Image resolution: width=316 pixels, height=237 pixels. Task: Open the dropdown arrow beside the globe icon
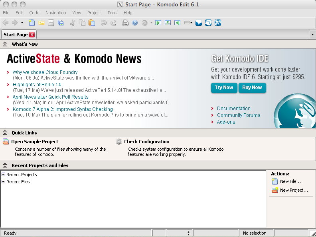click(x=151, y=23)
